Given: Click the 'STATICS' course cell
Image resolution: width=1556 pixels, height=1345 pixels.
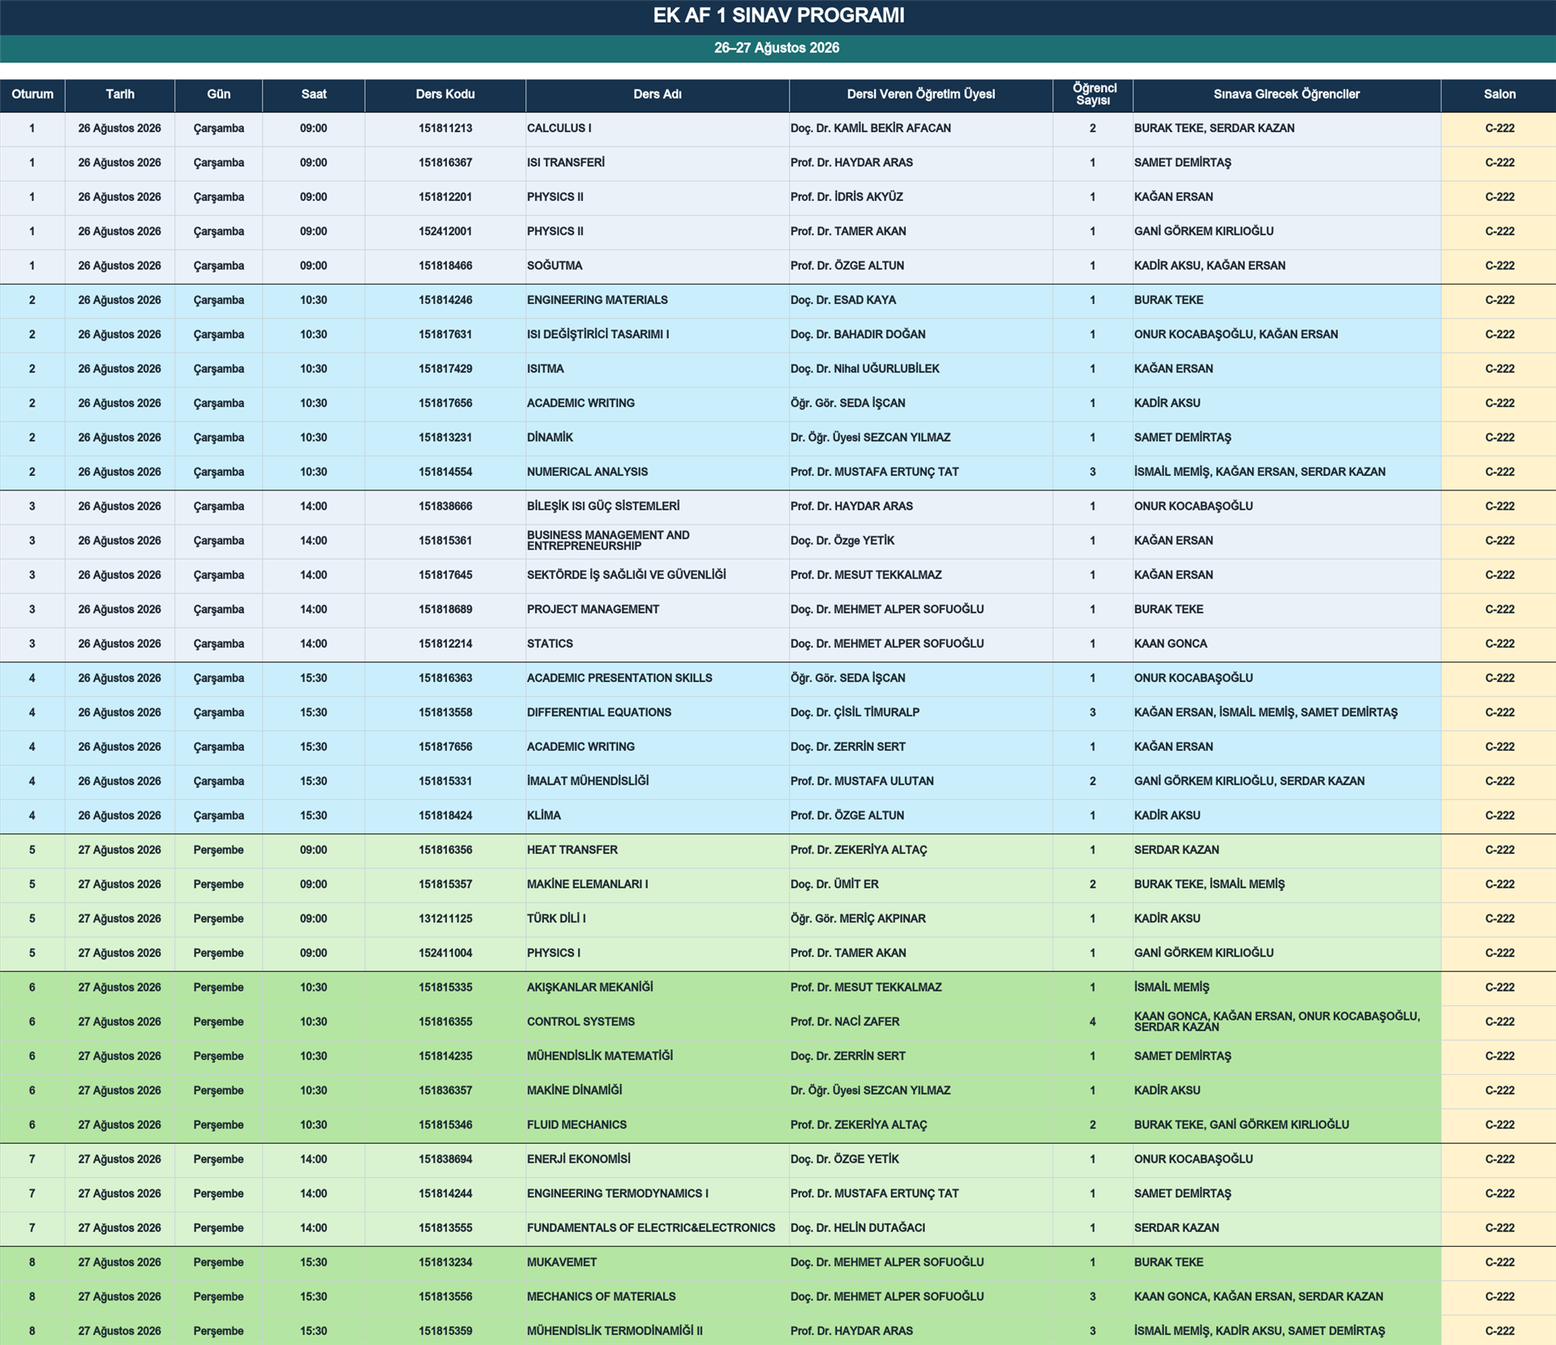Looking at the screenshot, I should point(658,644).
